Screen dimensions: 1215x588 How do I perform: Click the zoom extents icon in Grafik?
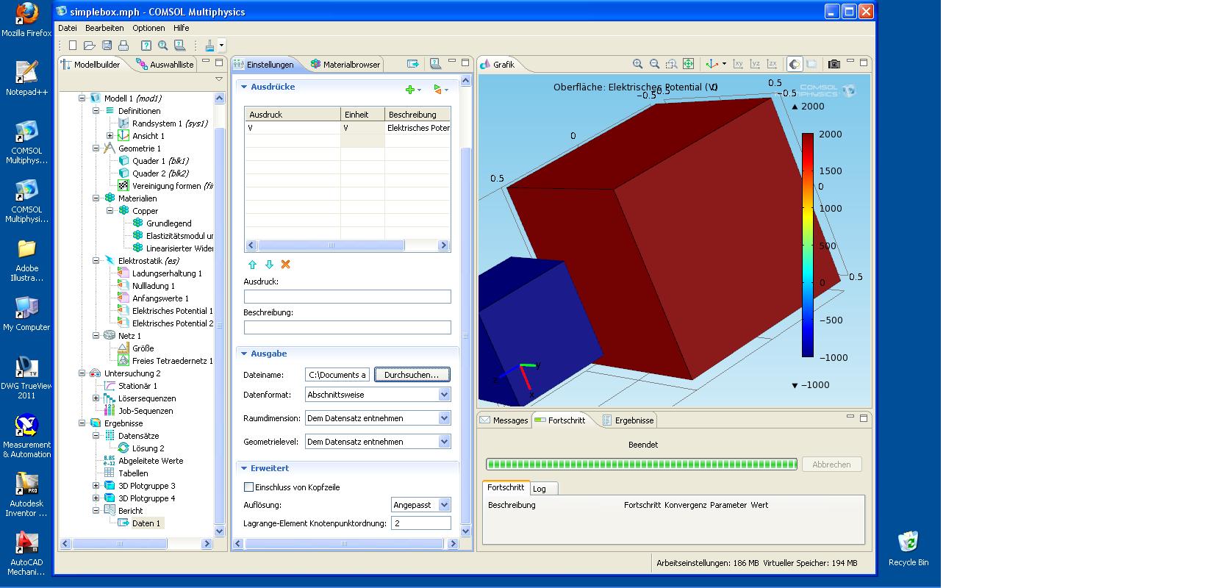point(688,64)
